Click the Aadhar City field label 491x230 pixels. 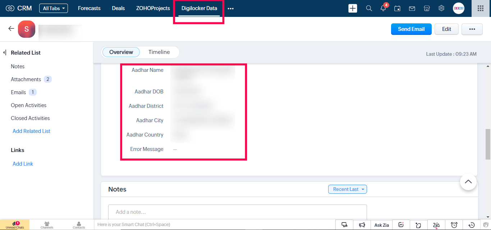[150, 120]
